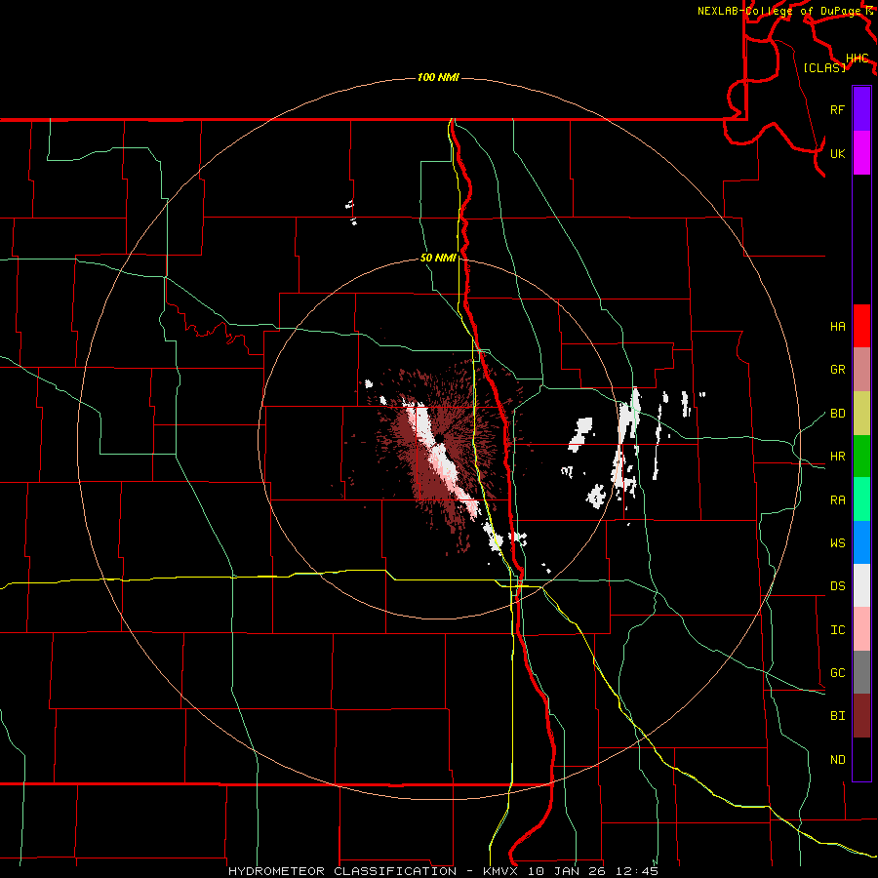878x878 pixels.
Task: Click the 'KMVX' radar site identifier
Action: click(x=500, y=871)
